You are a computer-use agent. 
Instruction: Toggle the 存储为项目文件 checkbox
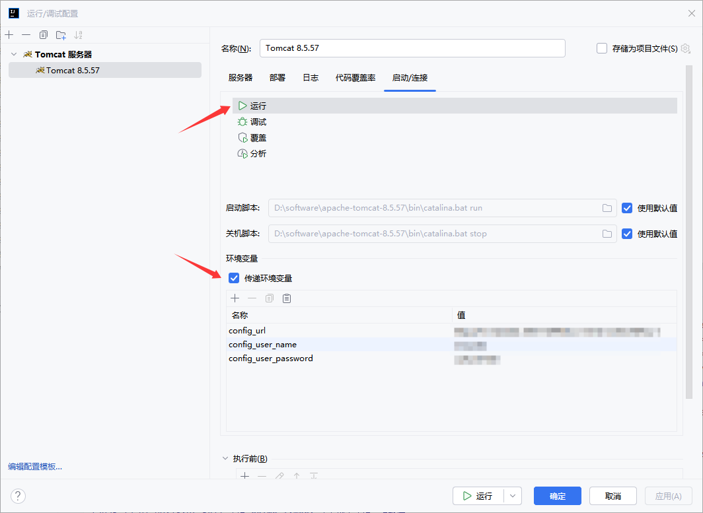(602, 48)
